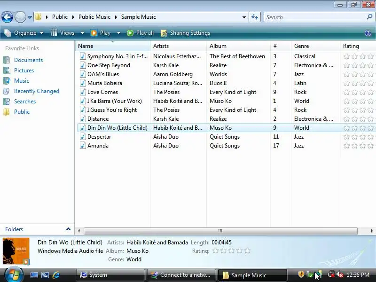The image size is (376, 282).
Task: Select the Distance file icon
Action: pos(83,119)
